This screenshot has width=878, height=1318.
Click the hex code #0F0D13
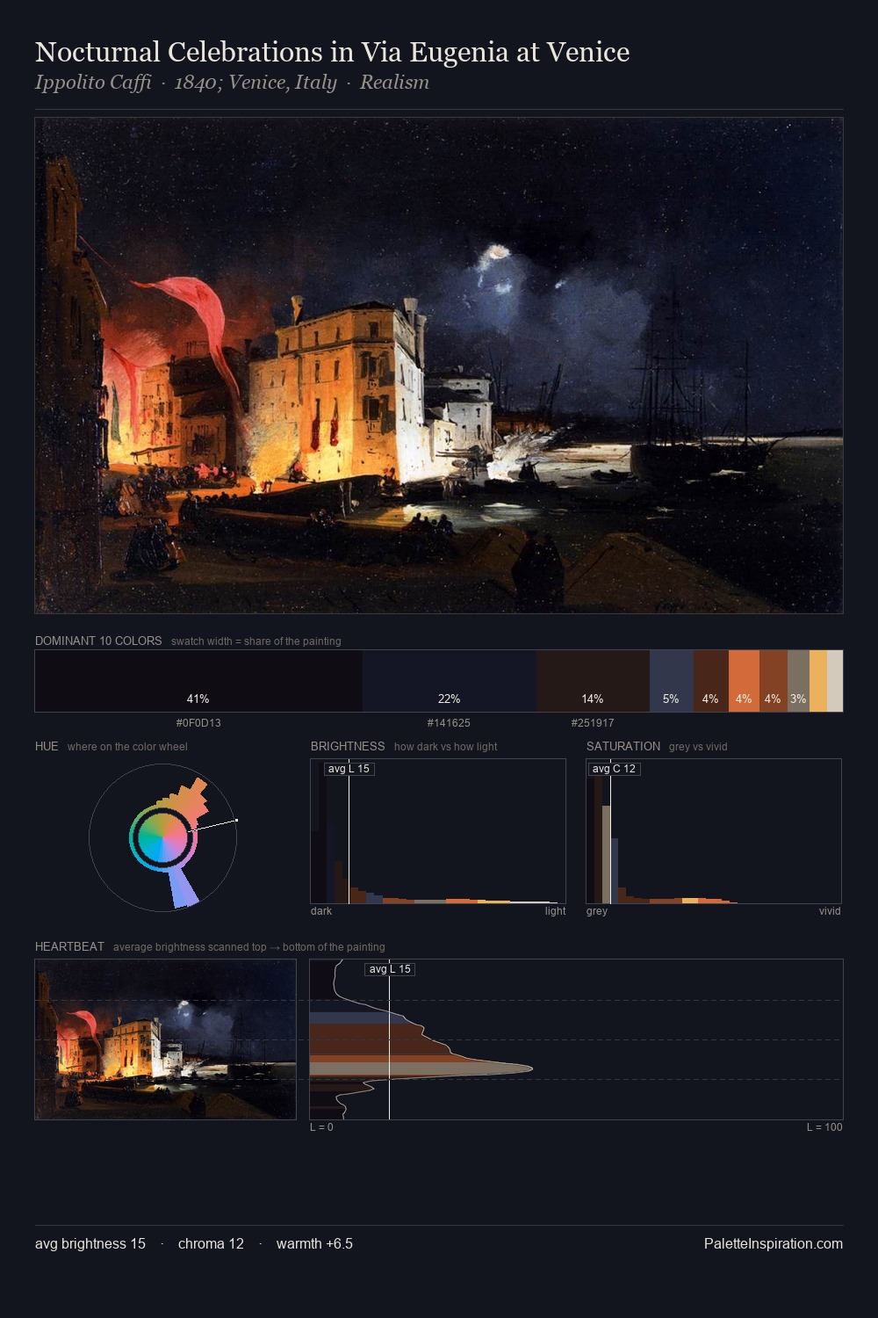pos(198,723)
